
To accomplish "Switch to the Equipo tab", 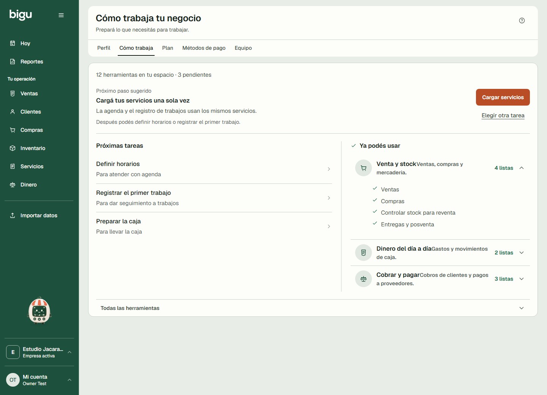I will pyautogui.click(x=243, y=48).
